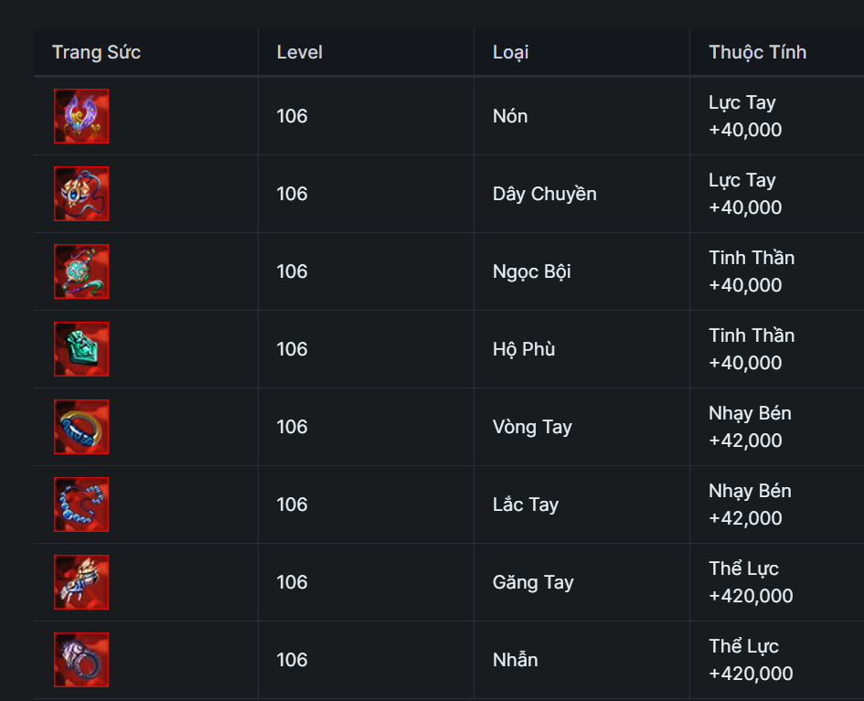Select the Nhạy Bén +42,000 cell for Vòng Tay
Image resolution: width=864 pixels, height=701 pixels.
coord(750,427)
